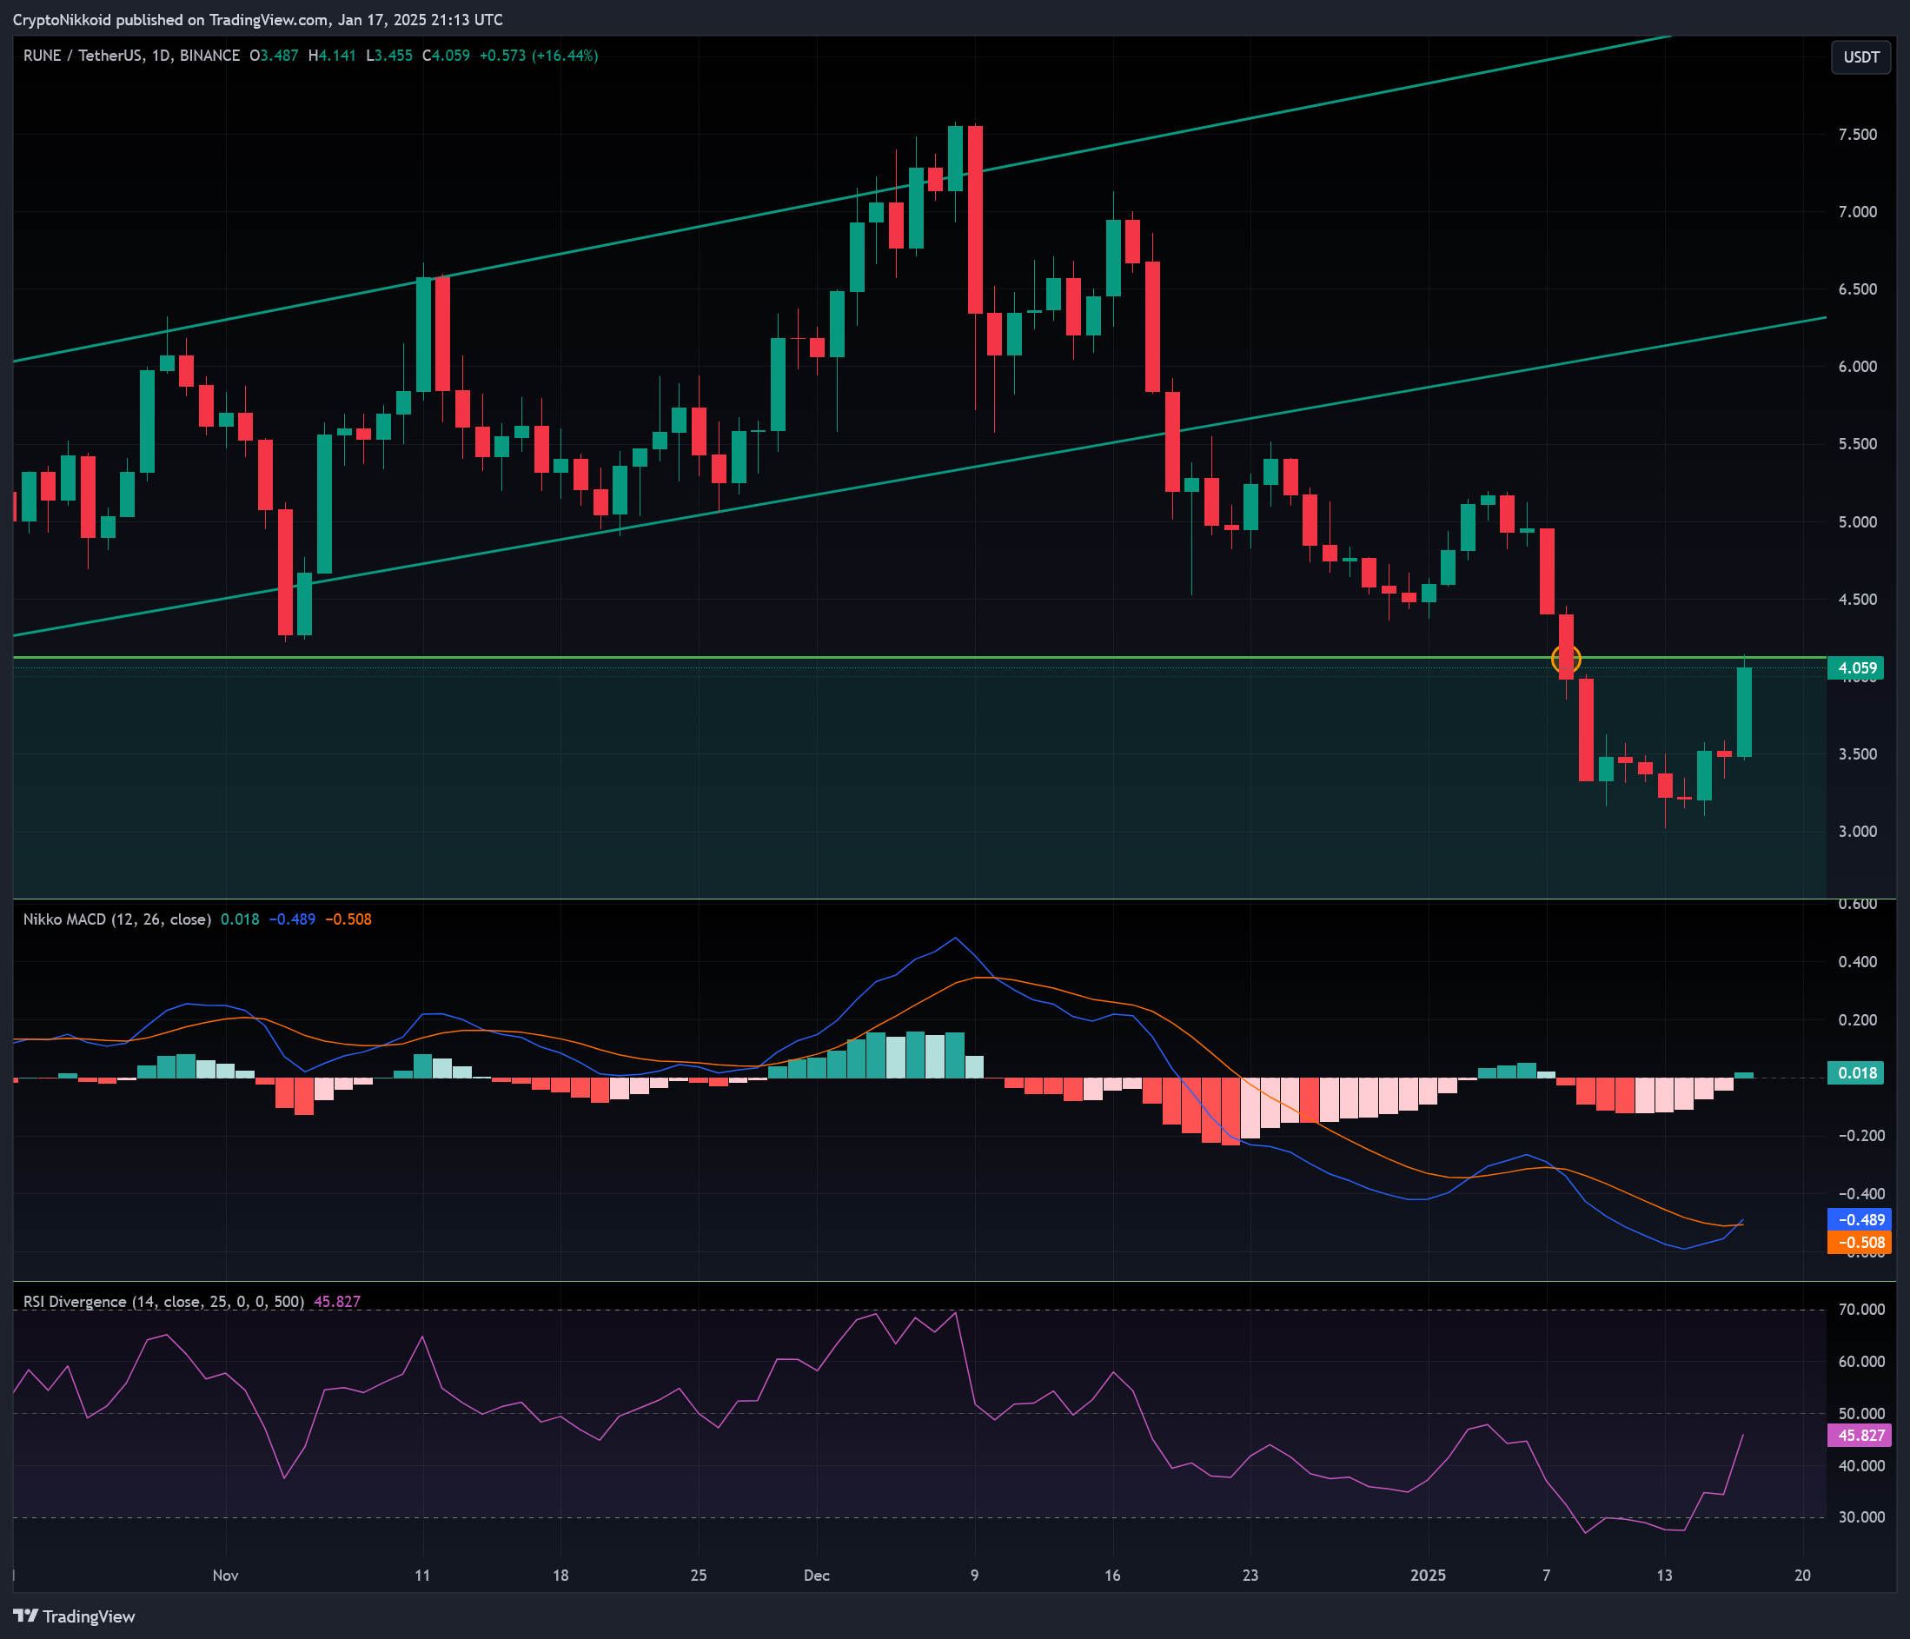Click the purple 45.827 RSI axis tag

pos(1860,1437)
